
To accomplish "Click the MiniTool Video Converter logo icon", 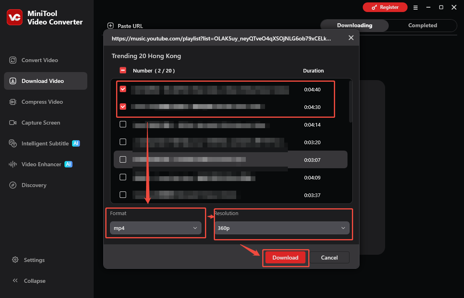I will pyautogui.click(x=14, y=17).
